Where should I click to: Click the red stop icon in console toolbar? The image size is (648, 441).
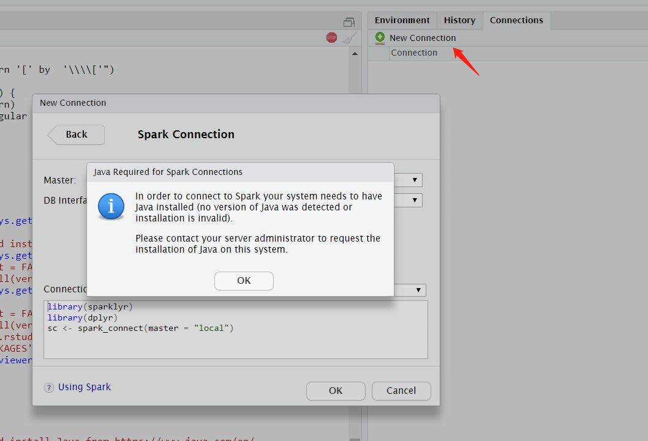point(331,37)
